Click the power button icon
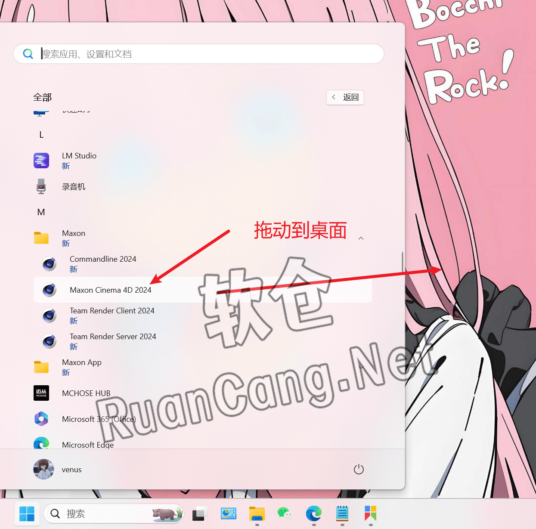Viewport: 536px width, 529px height. click(x=359, y=469)
